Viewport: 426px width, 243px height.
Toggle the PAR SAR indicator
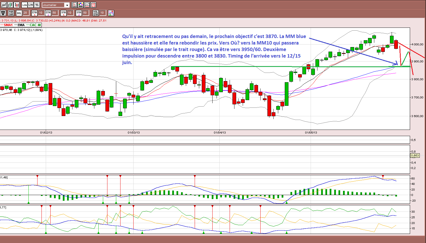(11, 13)
